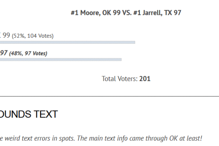Select the "#1 Moore, OK 99" title text
The width and height of the screenshot is (219, 146).
96,13
